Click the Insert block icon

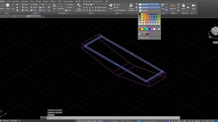[x=111, y=6]
